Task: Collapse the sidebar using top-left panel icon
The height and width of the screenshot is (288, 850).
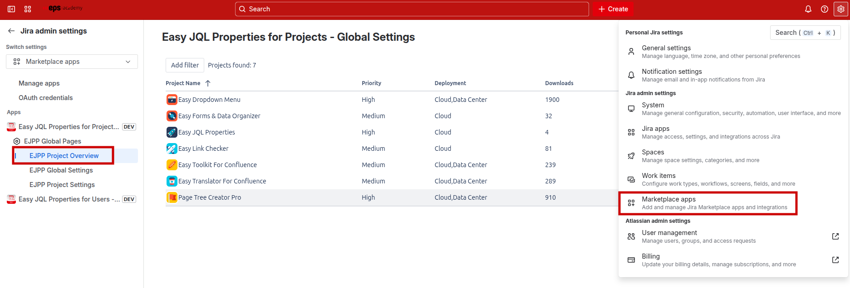Action: coord(11,9)
